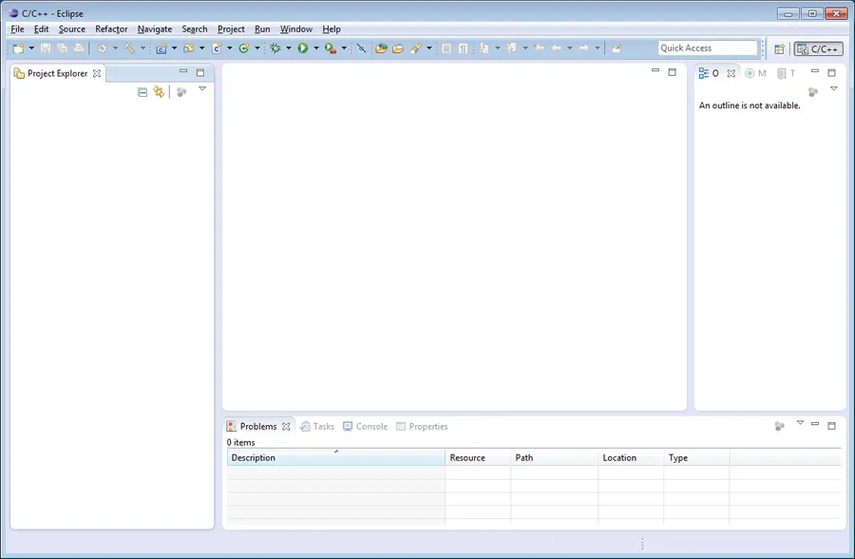Switch to the Console tab

coord(366,426)
